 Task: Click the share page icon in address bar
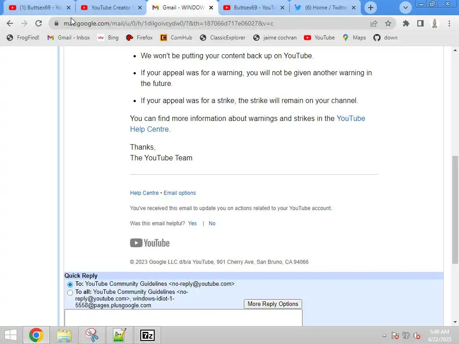[374, 23]
